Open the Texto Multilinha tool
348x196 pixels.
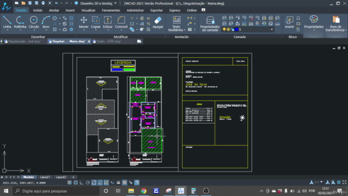tap(176, 23)
